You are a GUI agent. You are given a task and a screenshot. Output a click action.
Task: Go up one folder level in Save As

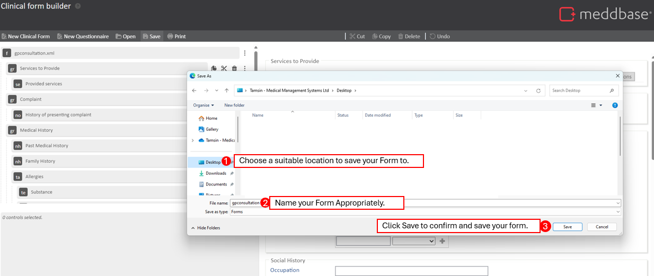(x=227, y=91)
